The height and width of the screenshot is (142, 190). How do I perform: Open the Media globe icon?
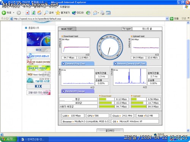coord(74,13)
